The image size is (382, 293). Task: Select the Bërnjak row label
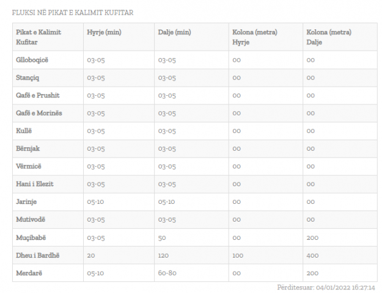point(28,148)
